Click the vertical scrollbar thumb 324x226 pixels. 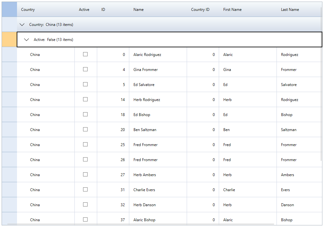pos(321,83)
